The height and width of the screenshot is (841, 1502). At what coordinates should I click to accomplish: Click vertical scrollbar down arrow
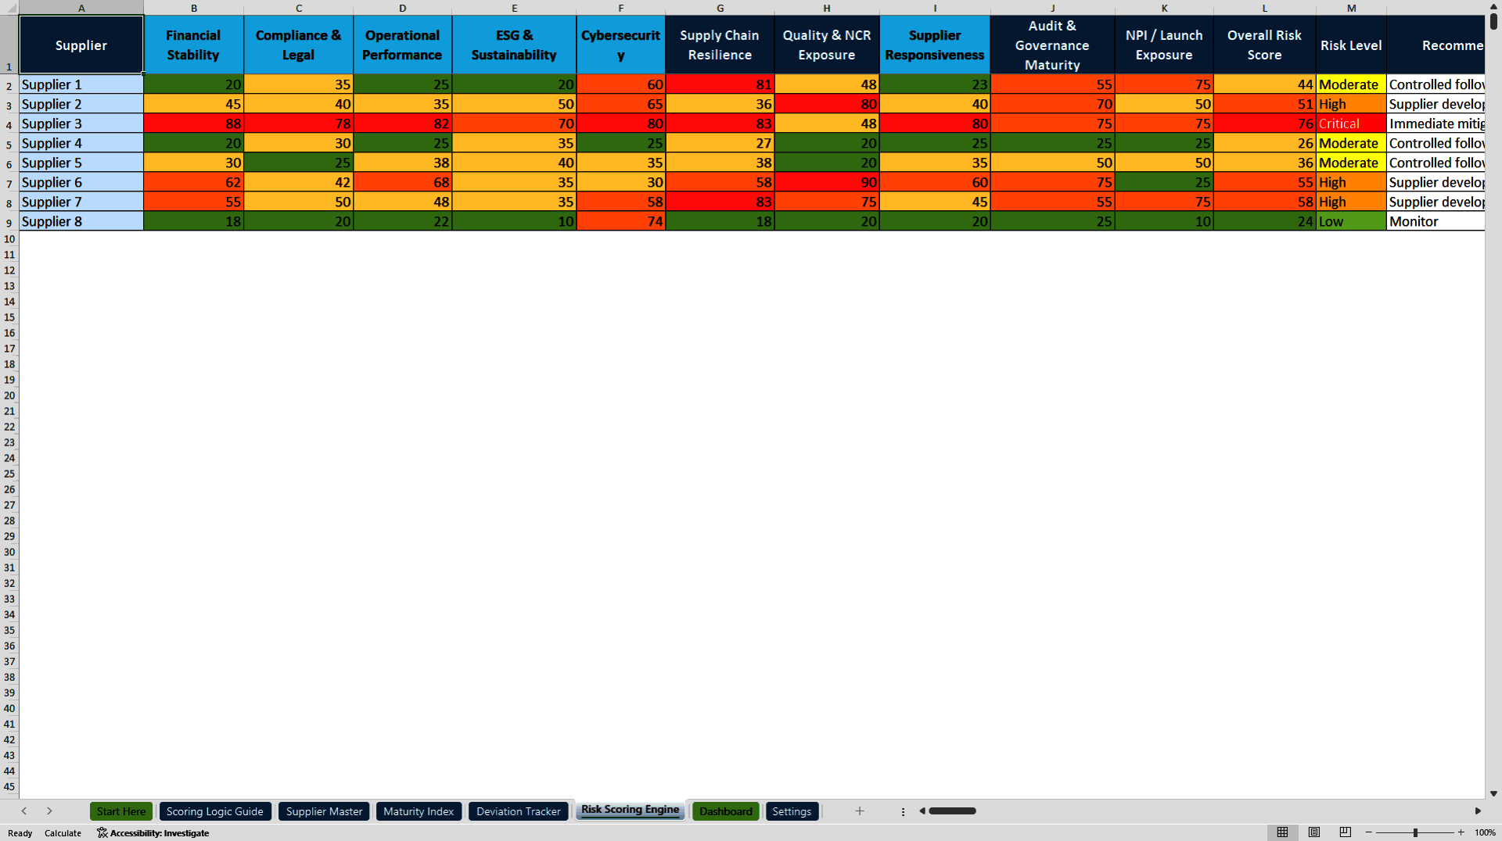[1493, 793]
